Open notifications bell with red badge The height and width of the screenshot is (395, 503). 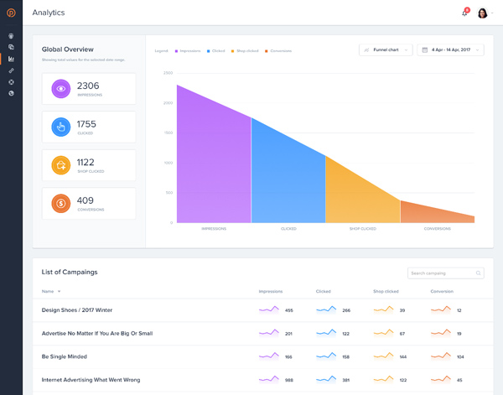(464, 13)
